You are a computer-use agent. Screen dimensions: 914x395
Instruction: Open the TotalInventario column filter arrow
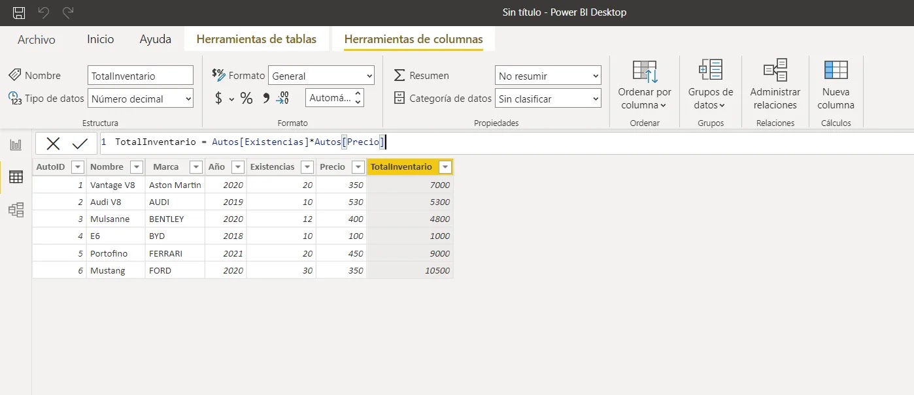point(445,167)
